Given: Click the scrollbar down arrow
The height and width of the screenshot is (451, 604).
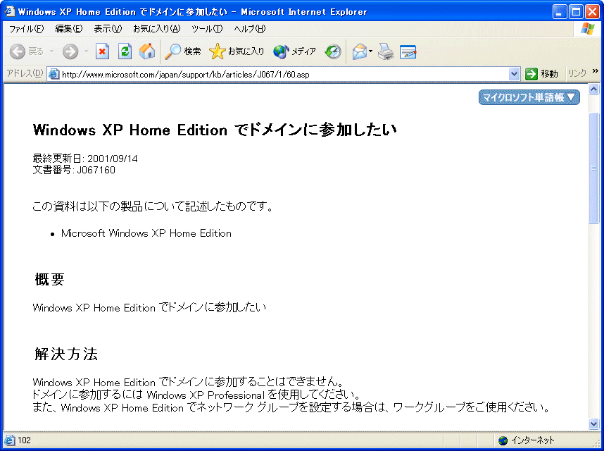Looking at the screenshot, I should (593, 424).
